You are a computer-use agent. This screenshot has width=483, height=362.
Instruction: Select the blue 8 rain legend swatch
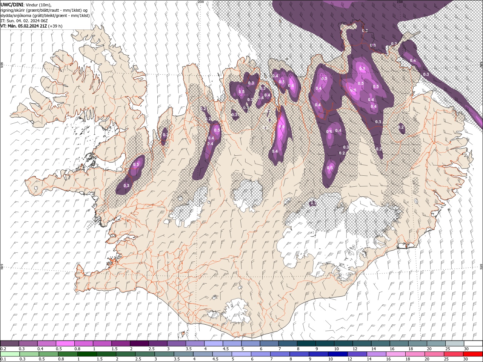[299, 354]
